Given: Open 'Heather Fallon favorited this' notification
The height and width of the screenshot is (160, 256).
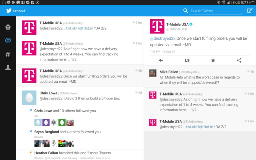Looking at the screenshot, I should pos(80,155).
